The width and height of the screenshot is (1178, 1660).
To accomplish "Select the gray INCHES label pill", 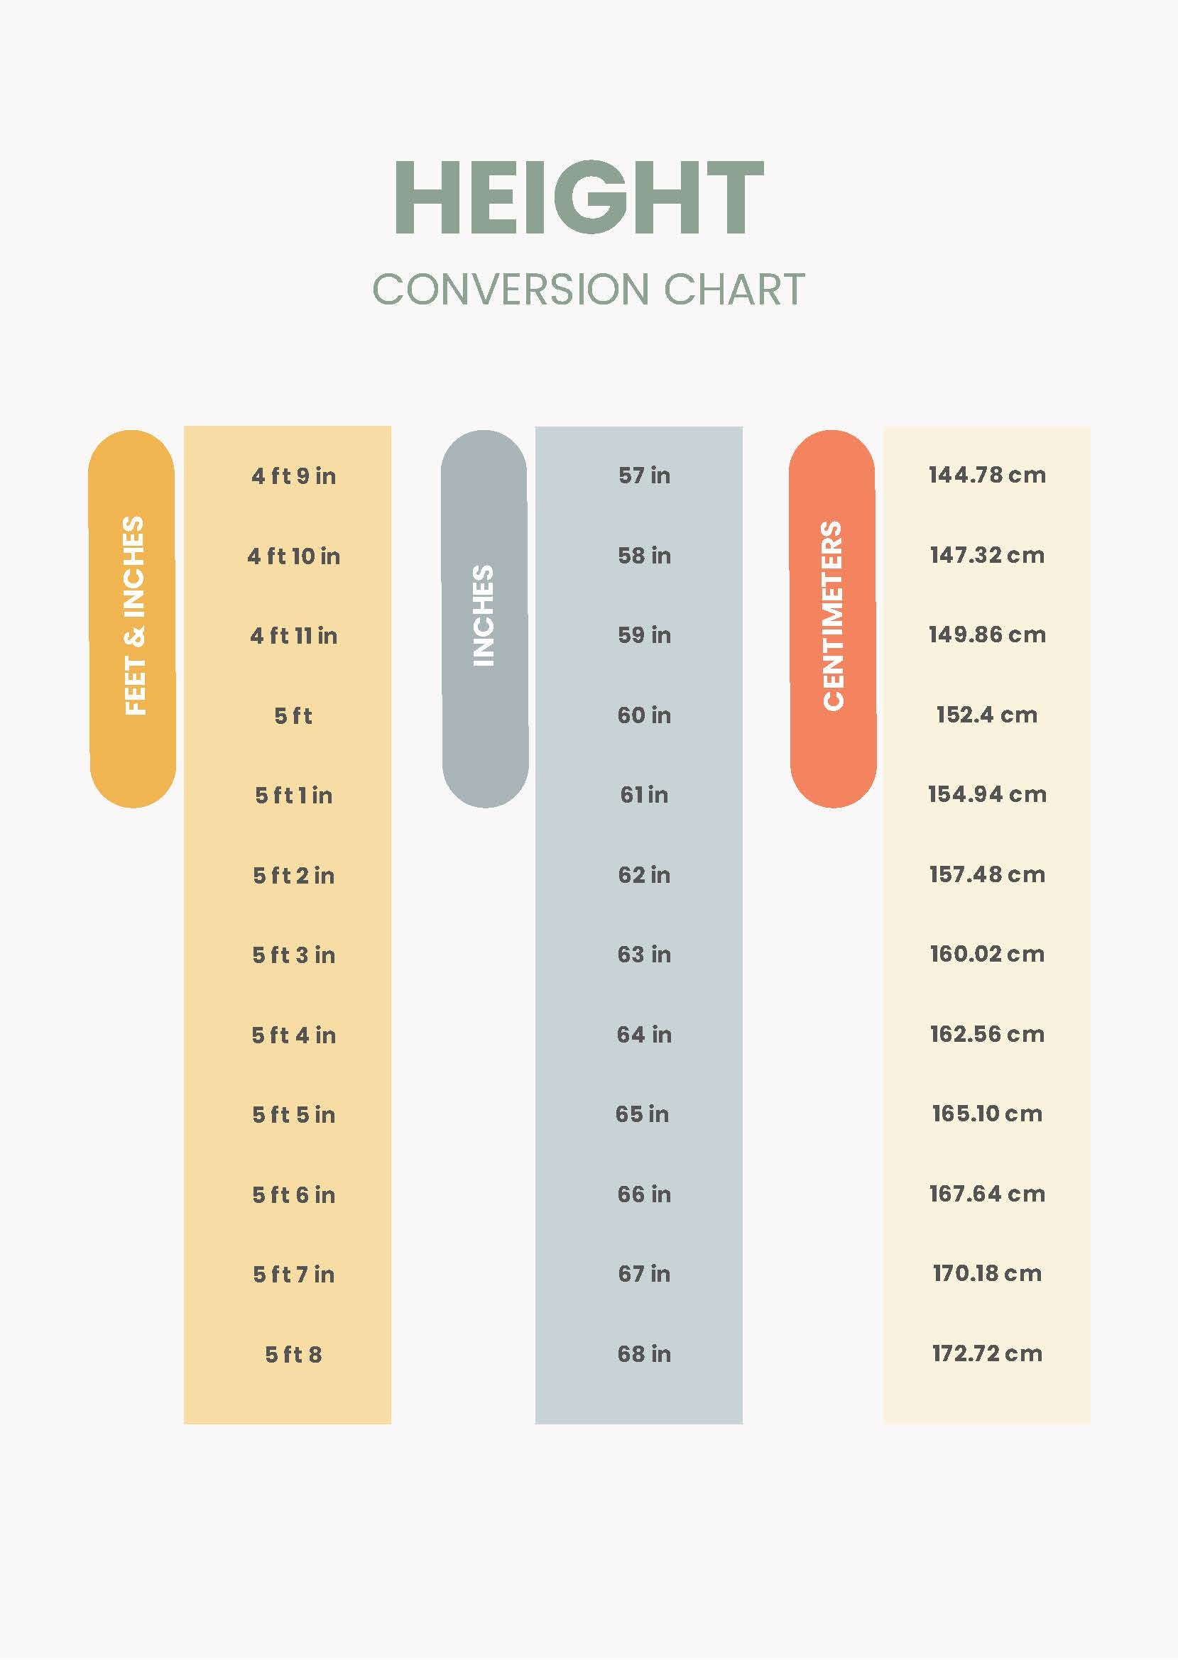I will [x=484, y=617].
